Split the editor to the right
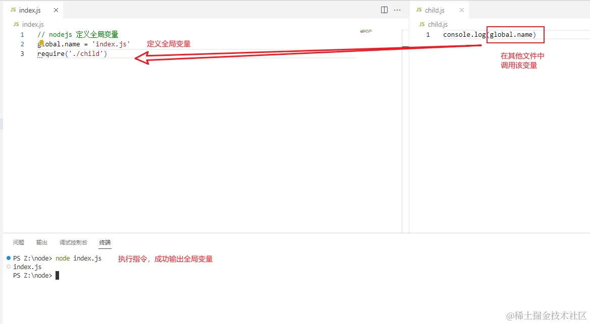The image size is (590, 324). tap(384, 10)
